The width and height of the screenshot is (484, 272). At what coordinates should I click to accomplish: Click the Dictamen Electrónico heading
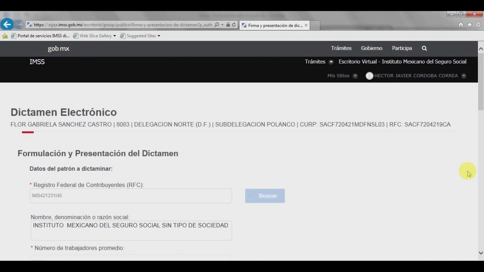64,112
